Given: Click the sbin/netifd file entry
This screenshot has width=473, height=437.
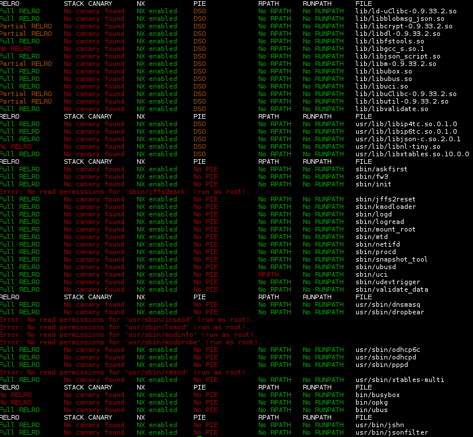Looking at the screenshot, I should 377,245.
